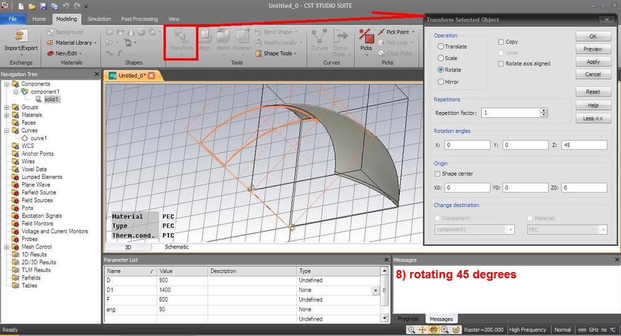Click the Help button in the dialog
The width and height of the screenshot is (621, 336).
tap(593, 105)
